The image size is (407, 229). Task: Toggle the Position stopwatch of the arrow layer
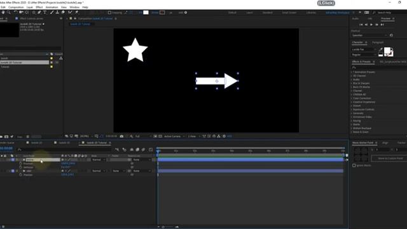[21, 163]
